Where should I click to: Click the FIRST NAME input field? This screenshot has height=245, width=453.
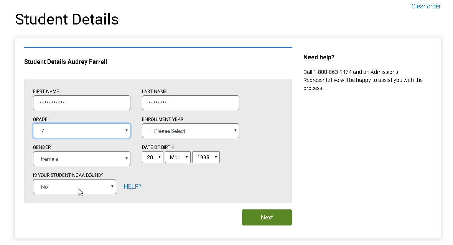[81, 103]
